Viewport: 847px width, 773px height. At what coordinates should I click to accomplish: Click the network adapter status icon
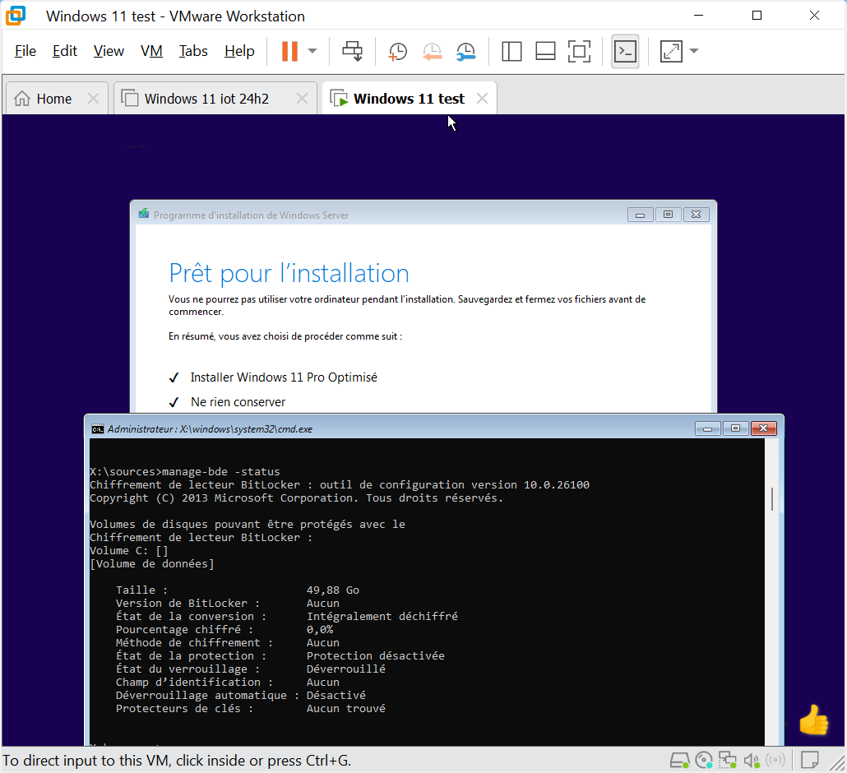(728, 761)
